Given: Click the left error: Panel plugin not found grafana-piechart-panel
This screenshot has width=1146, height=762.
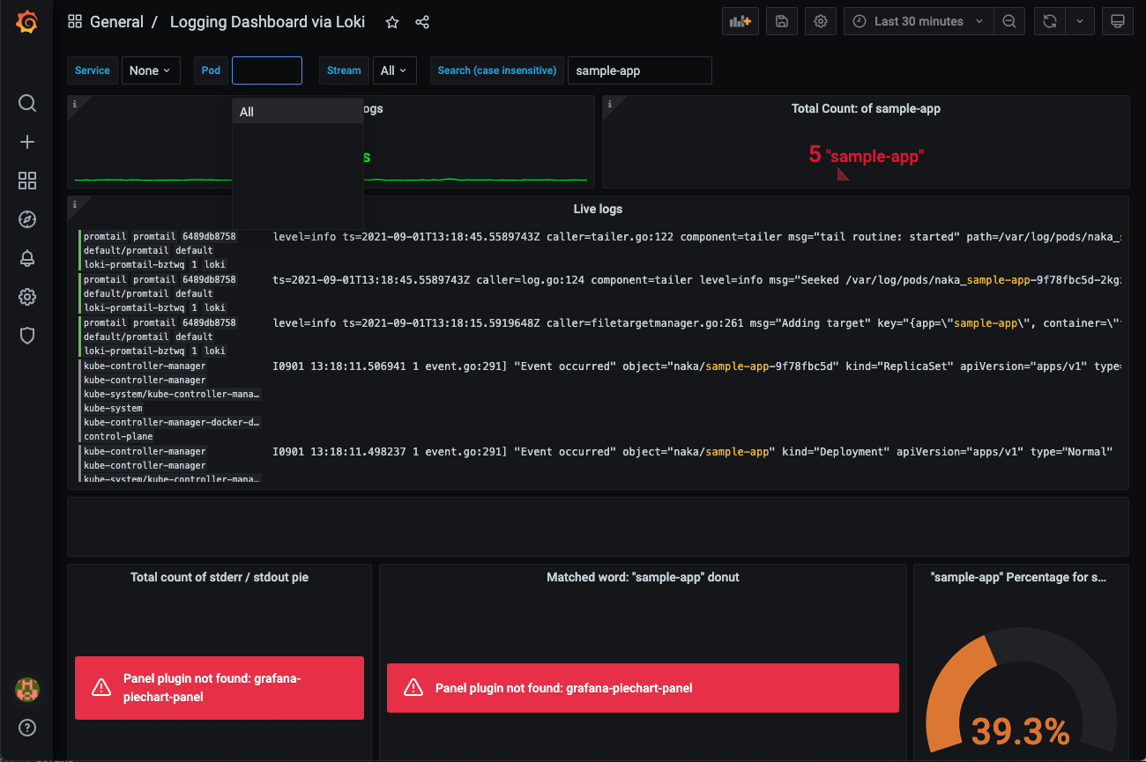Looking at the screenshot, I should coord(220,688).
